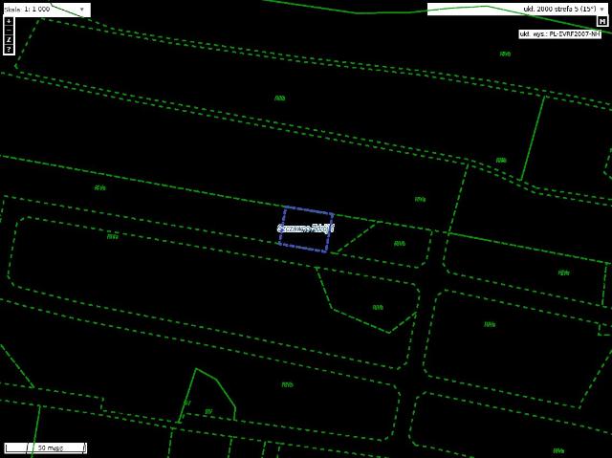Image resolution: width=612 pixels, height=458 pixels.
Task: Click the Z zoom-extent button
Action: 9,40
